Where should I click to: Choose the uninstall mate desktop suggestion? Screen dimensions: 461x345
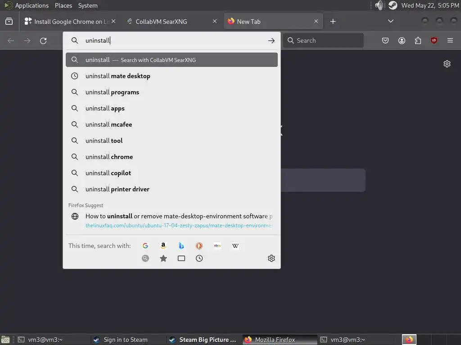172,76
